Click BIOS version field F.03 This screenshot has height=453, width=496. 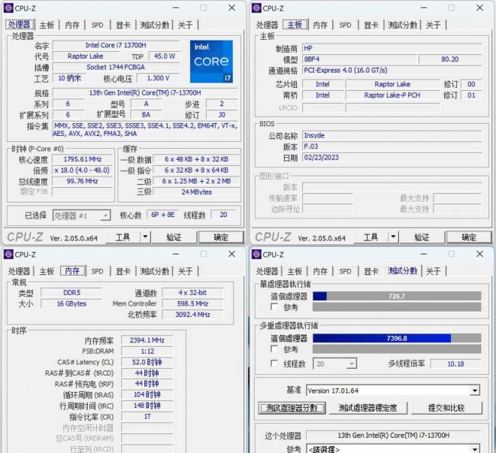[x=392, y=147]
